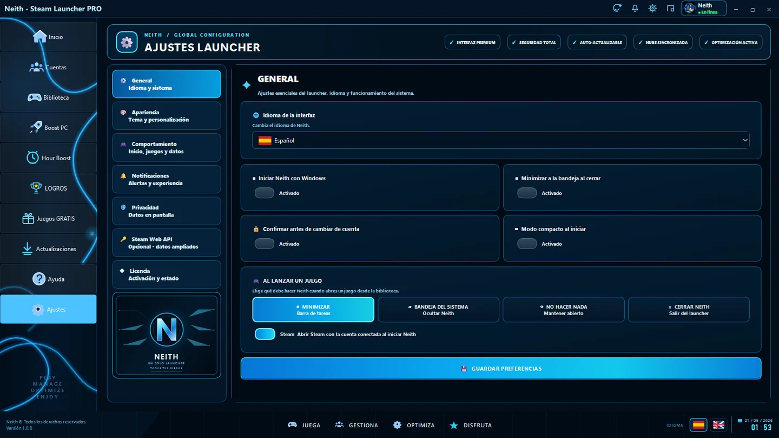The image size is (779, 438).
Task: Open Actualizaciones download section
Action: [48, 249]
